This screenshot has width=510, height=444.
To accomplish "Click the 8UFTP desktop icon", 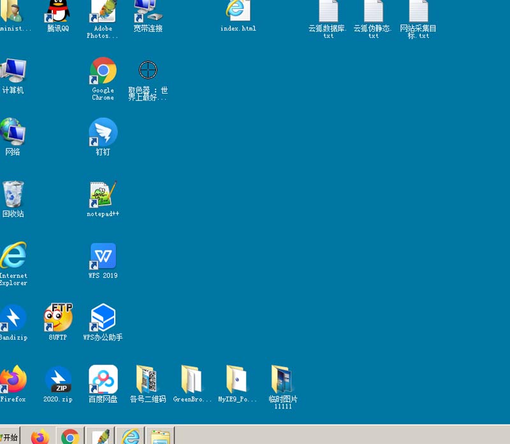I will [x=58, y=317].
